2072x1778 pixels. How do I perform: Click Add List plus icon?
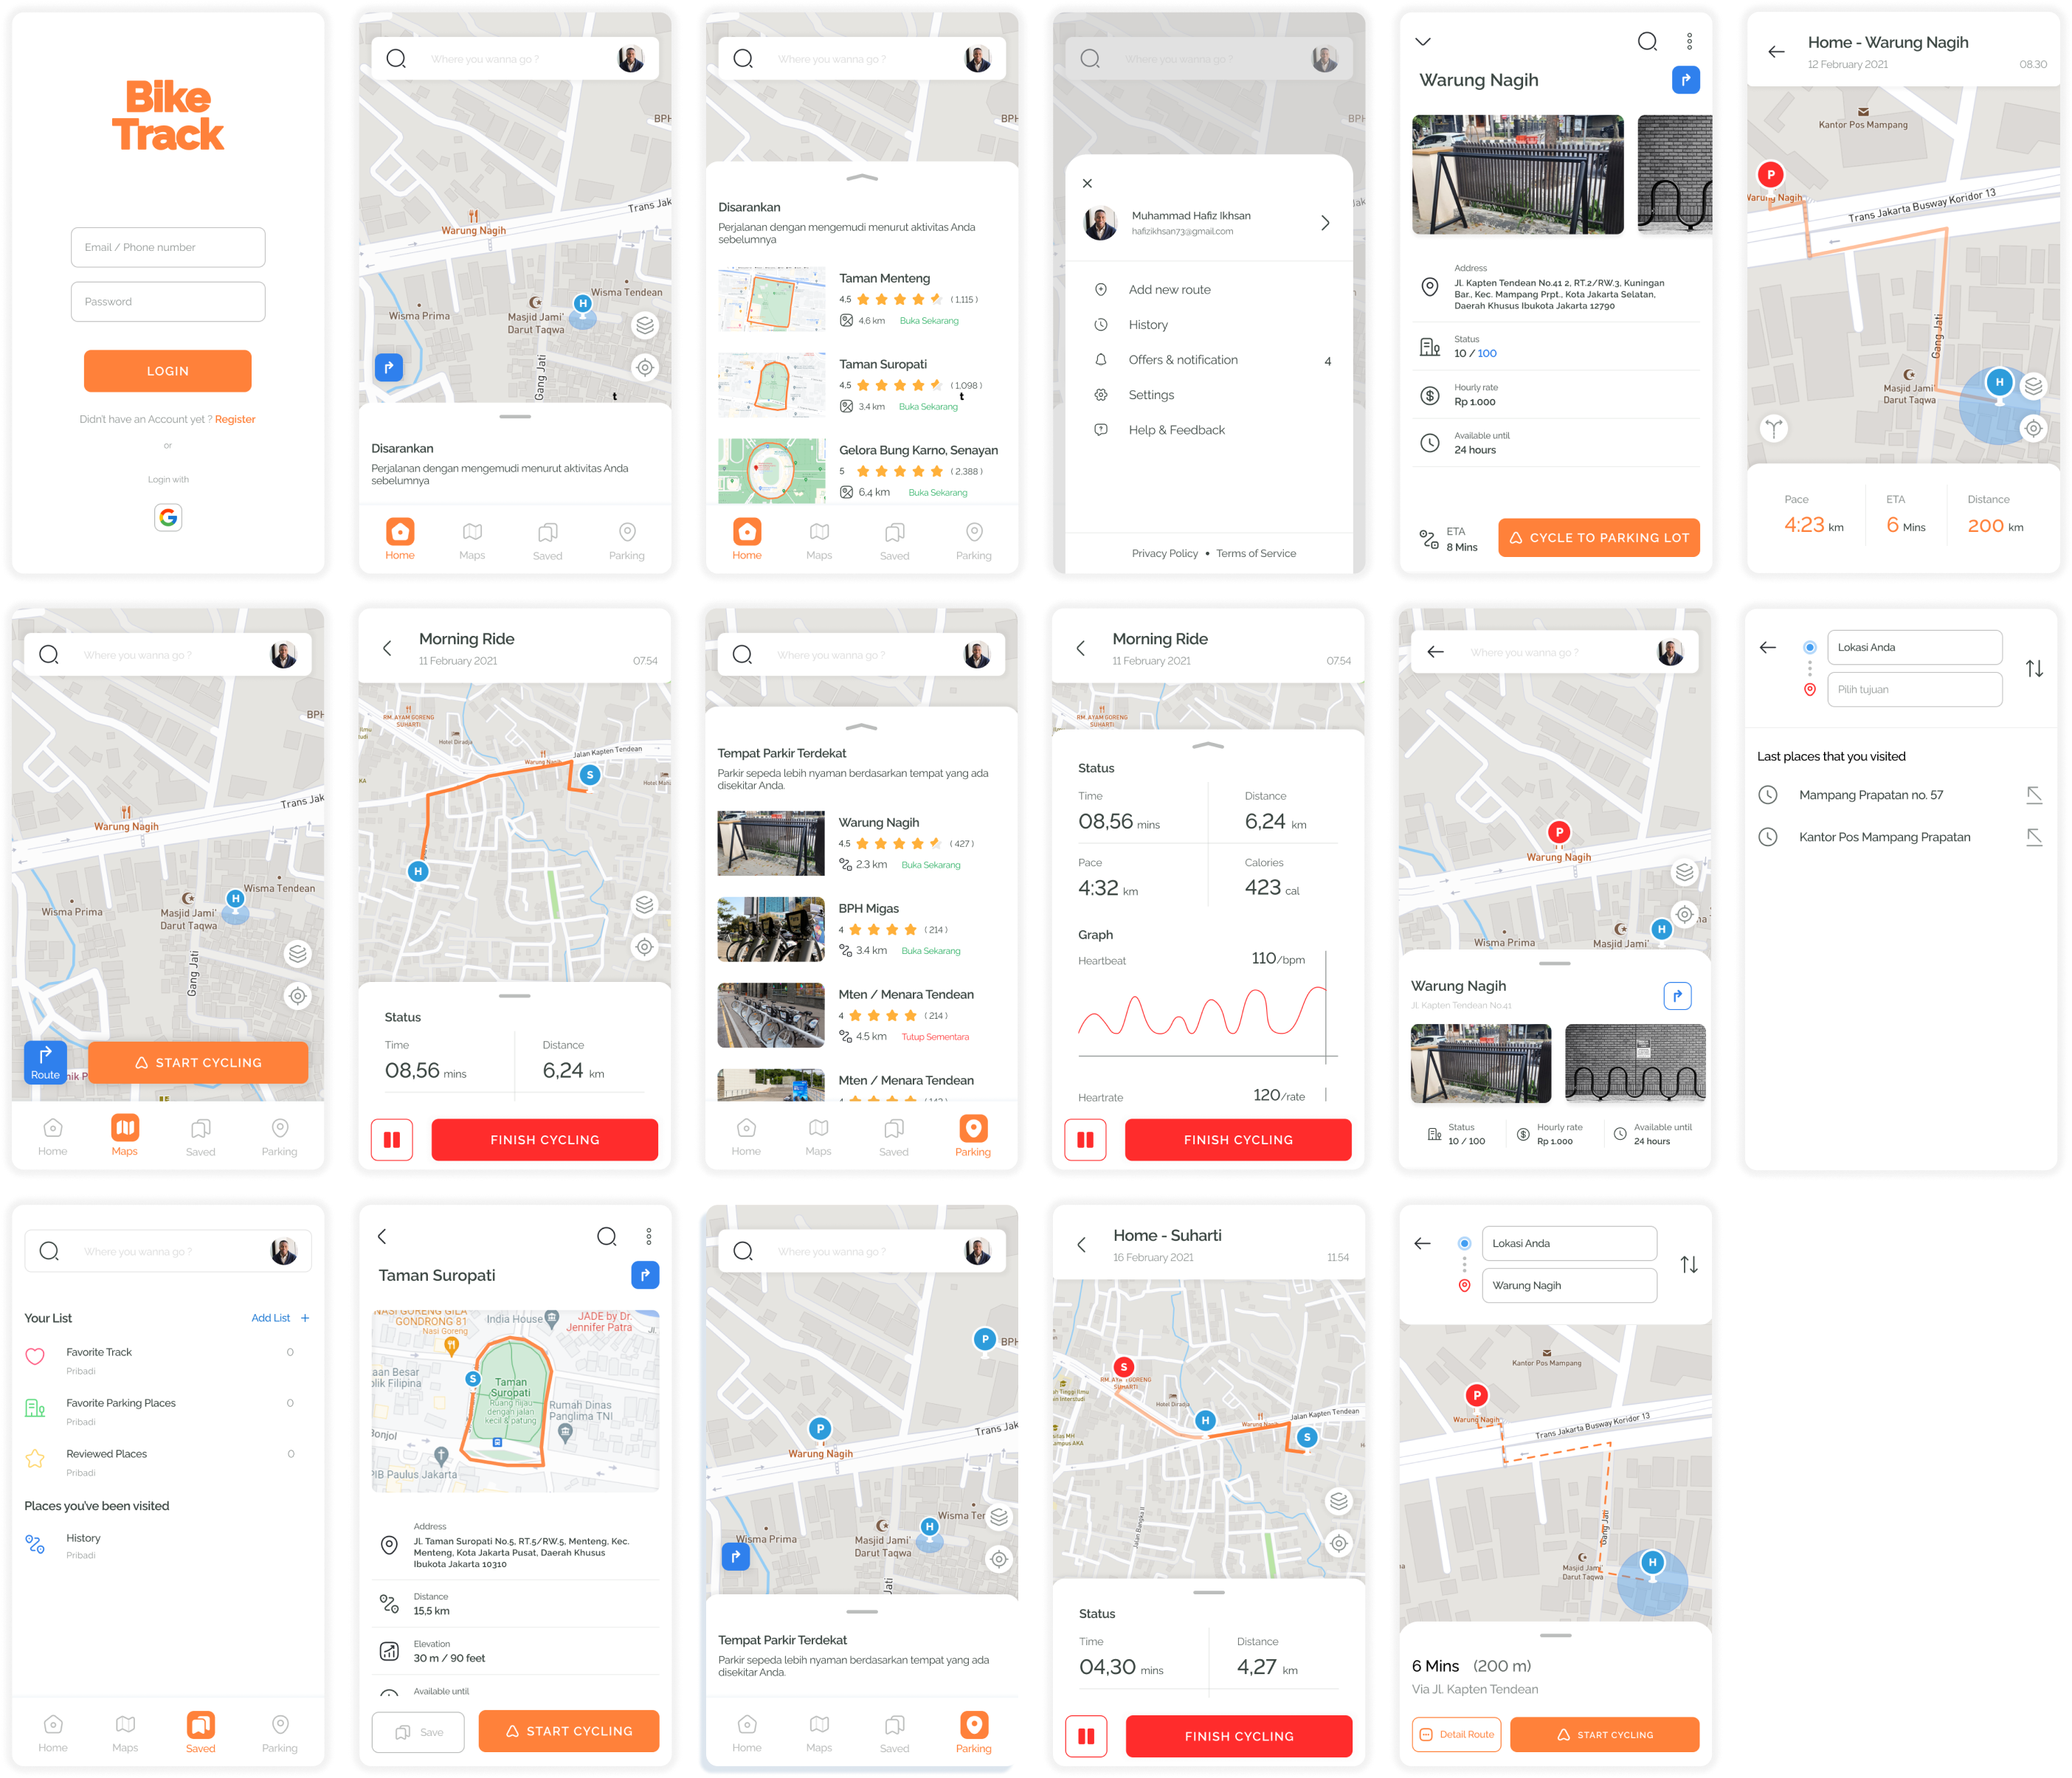305,1318
